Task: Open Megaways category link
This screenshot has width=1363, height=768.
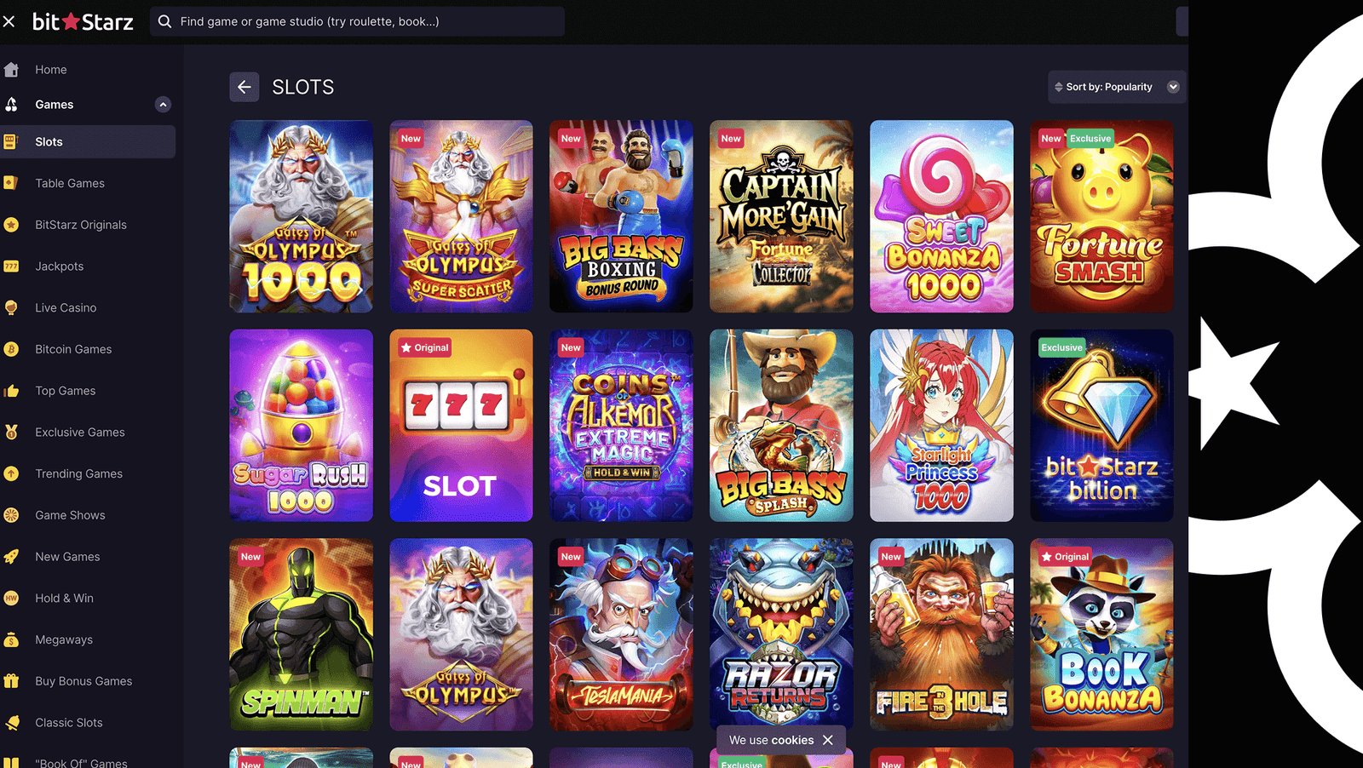Action: point(64,639)
